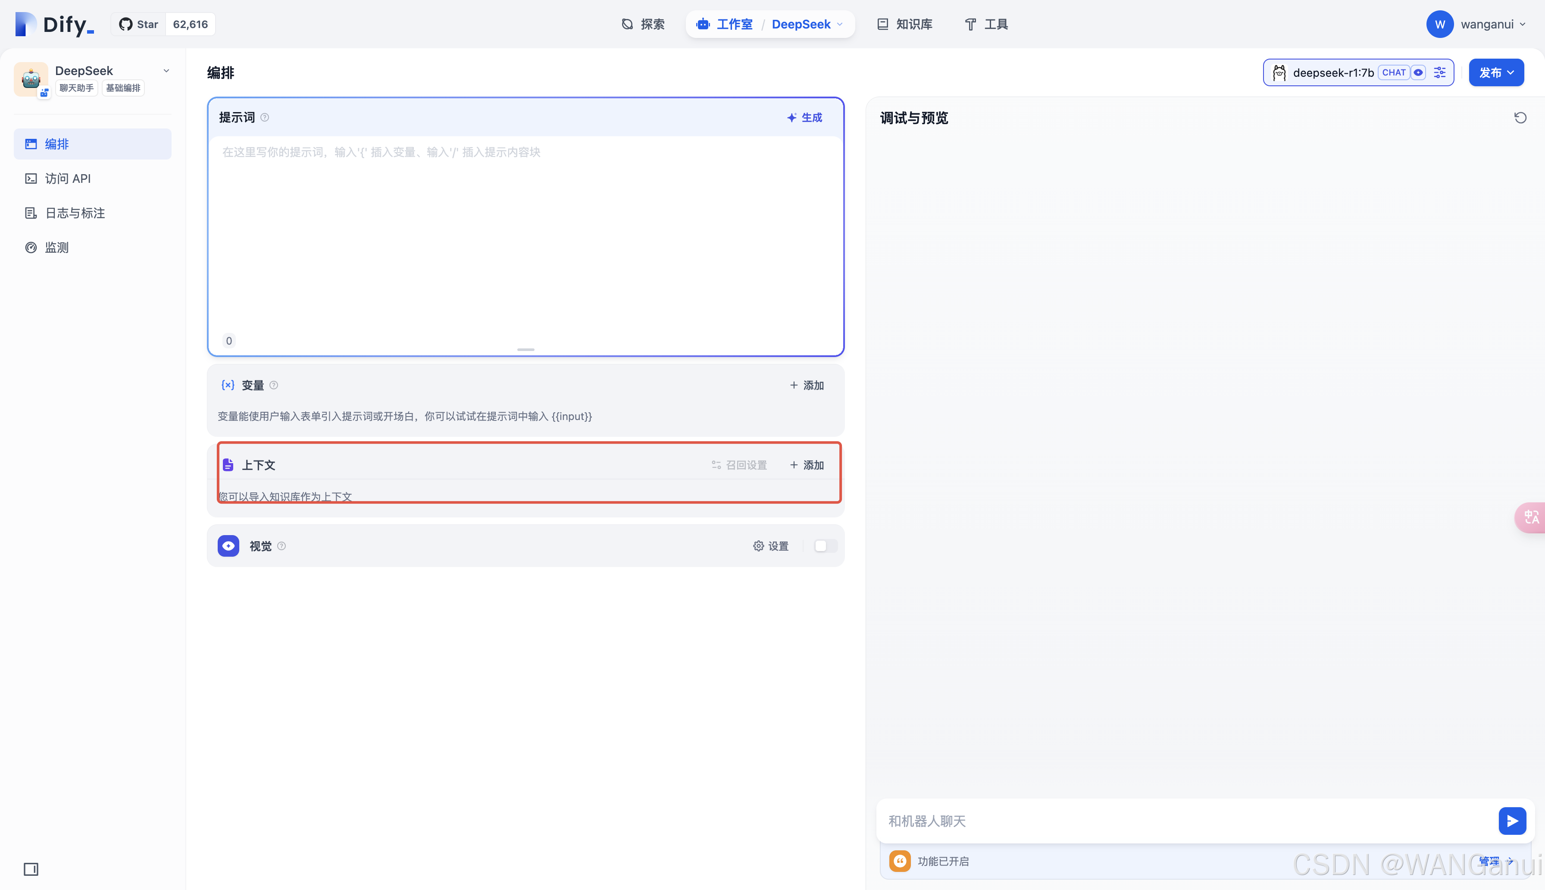Viewport: 1545px width, 890px height.
Task: Open model parameter settings sliders icon
Action: pyautogui.click(x=1440, y=73)
